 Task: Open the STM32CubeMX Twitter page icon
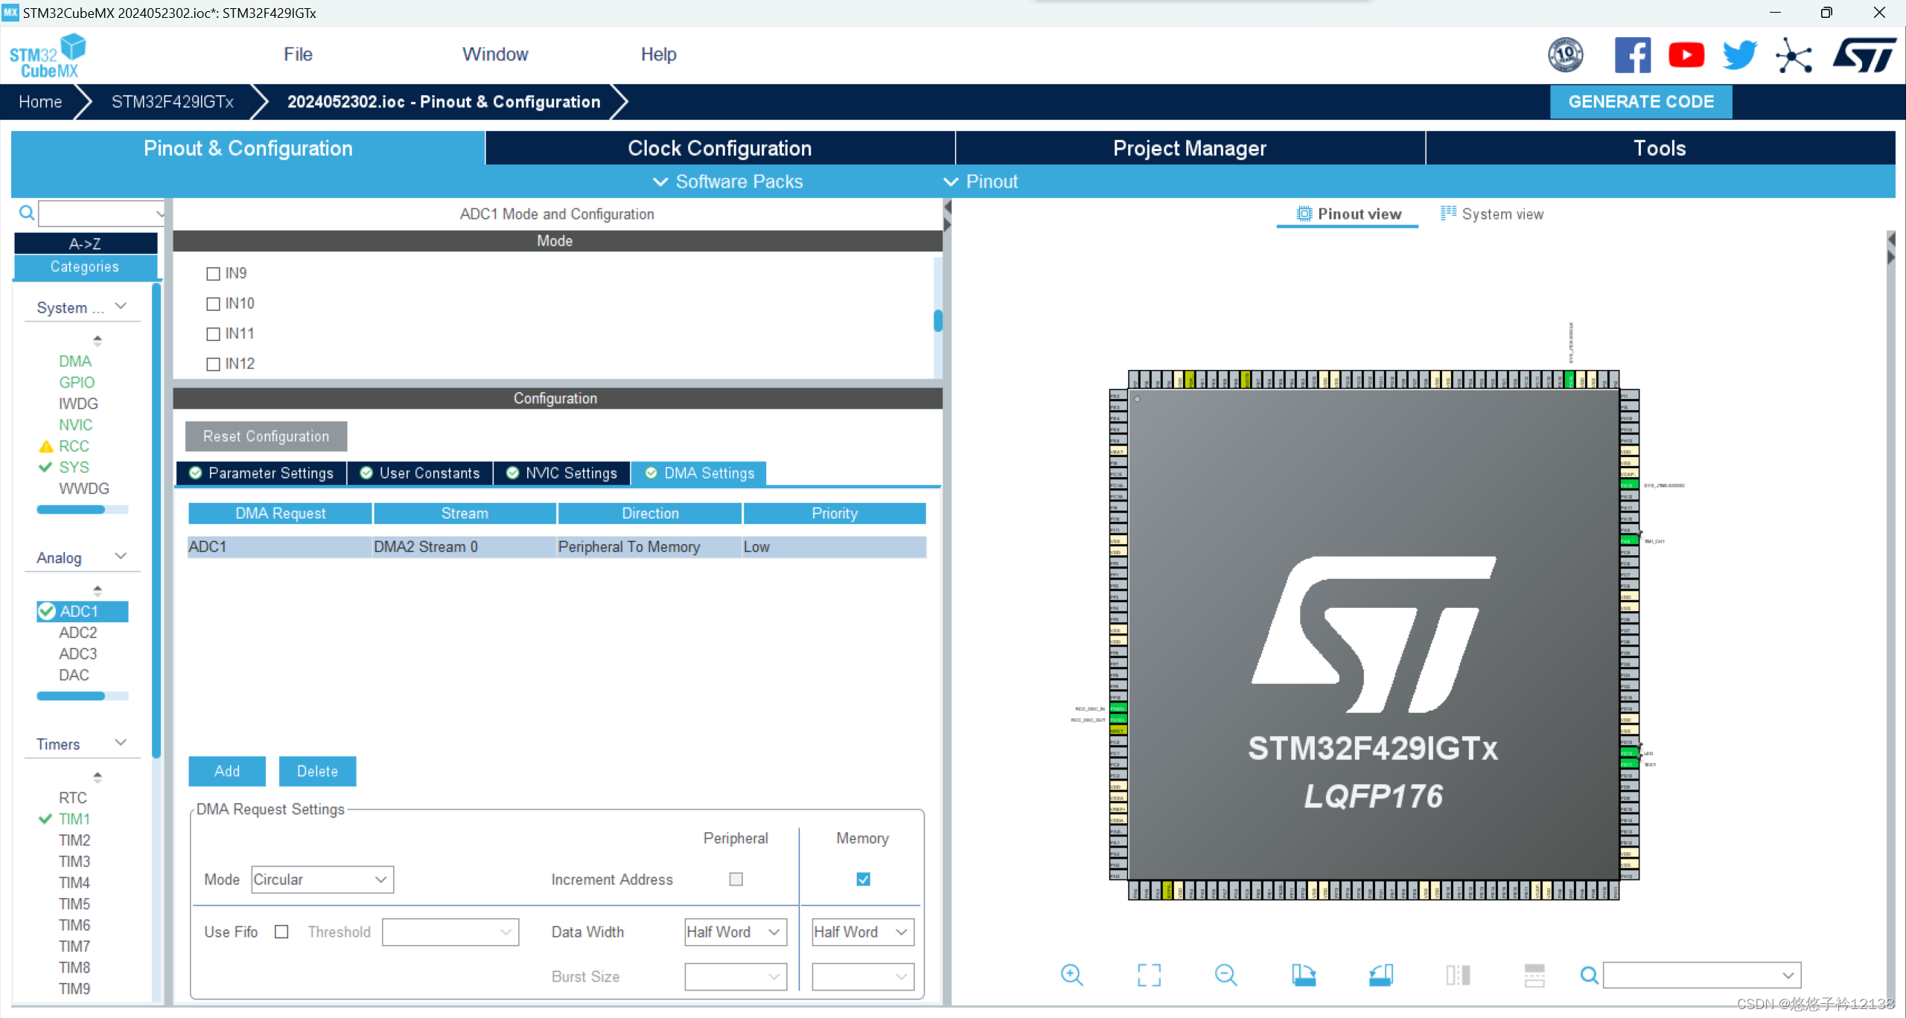(x=1739, y=54)
